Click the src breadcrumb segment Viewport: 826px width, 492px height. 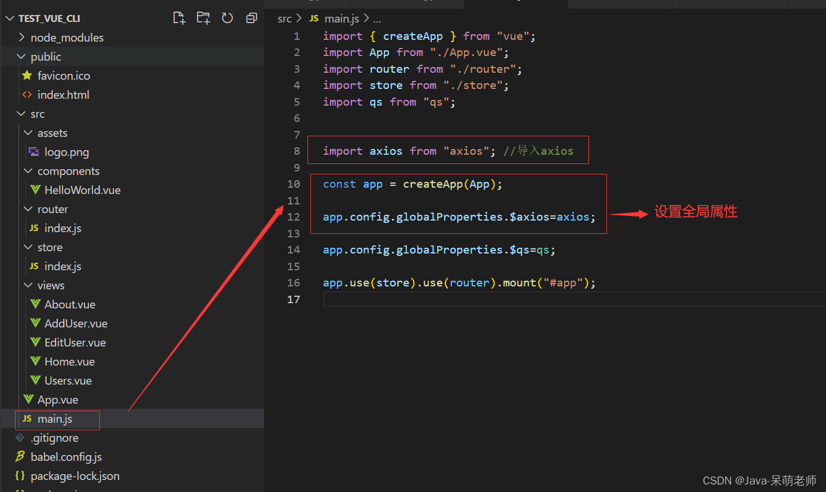click(284, 19)
